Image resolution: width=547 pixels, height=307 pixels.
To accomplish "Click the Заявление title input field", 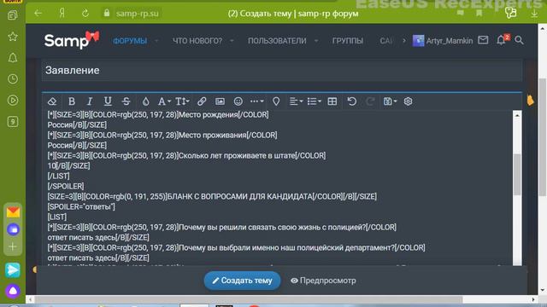I will tap(282, 70).
